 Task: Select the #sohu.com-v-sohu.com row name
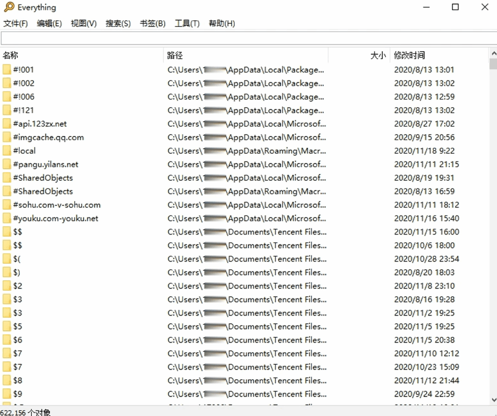(x=57, y=205)
